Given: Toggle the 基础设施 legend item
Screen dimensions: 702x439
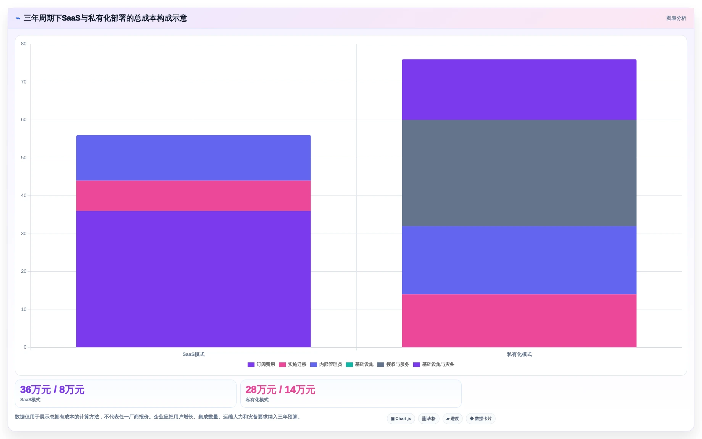Looking at the screenshot, I should pyautogui.click(x=360, y=365).
